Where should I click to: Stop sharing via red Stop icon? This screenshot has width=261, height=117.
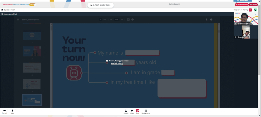(138, 110)
